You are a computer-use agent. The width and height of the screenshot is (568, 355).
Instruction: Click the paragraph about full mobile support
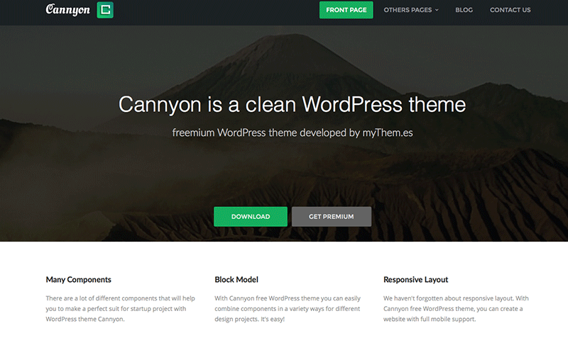pos(456,309)
